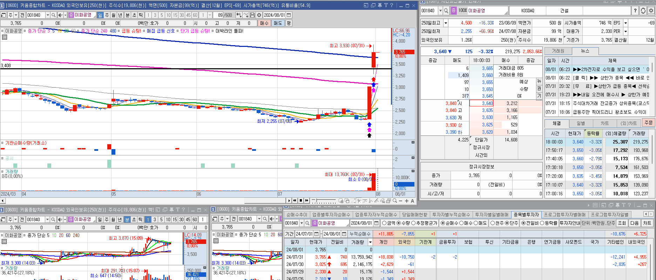This screenshot has width=656, height=280.
Task: Click the rewind button in chart playback bar
Action: [x=295, y=201]
